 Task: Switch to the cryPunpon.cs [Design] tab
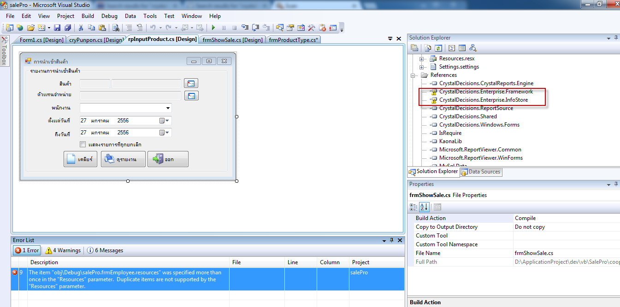[96, 40]
